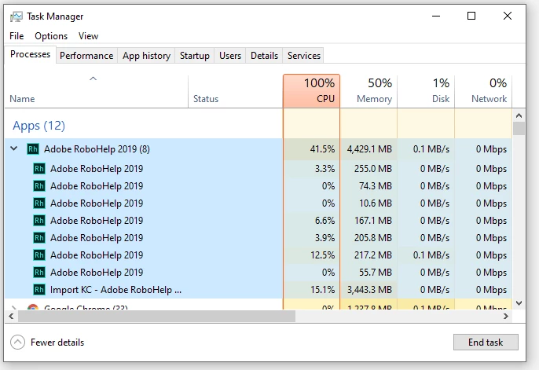Click the horizontal scrollbar left arrow
This screenshot has height=370, width=539.
point(11,316)
